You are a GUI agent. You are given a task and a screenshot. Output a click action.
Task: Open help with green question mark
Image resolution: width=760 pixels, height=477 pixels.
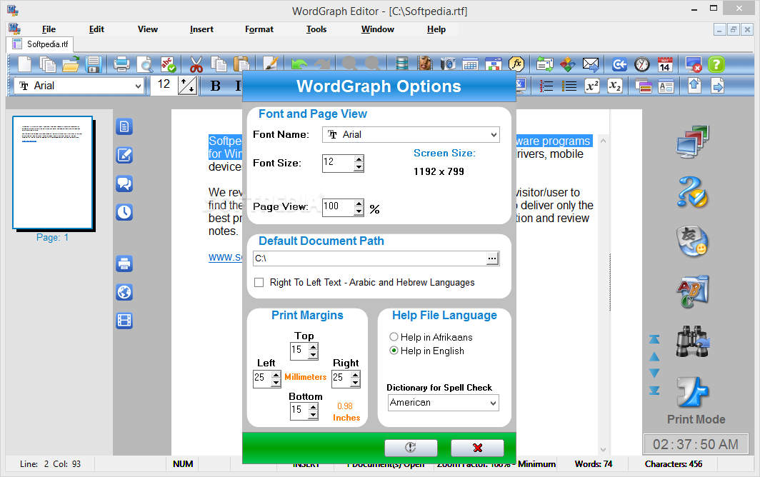click(716, 64)
